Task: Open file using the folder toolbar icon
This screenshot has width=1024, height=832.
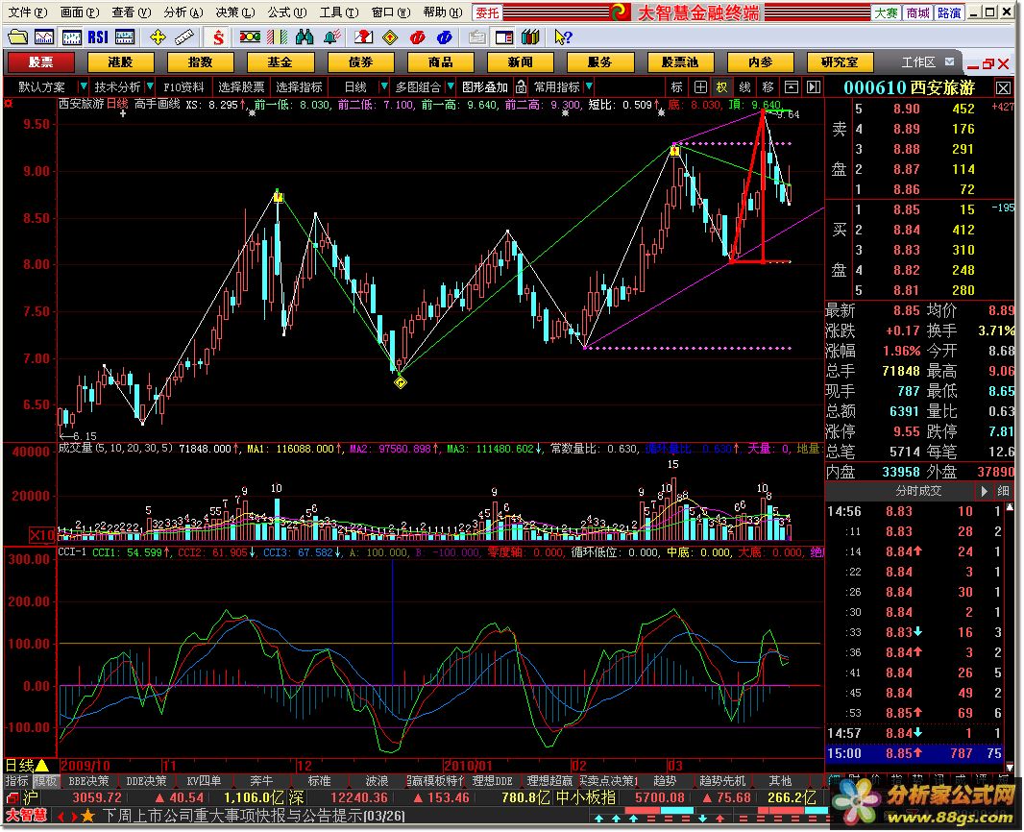Action: click(17, 37)
